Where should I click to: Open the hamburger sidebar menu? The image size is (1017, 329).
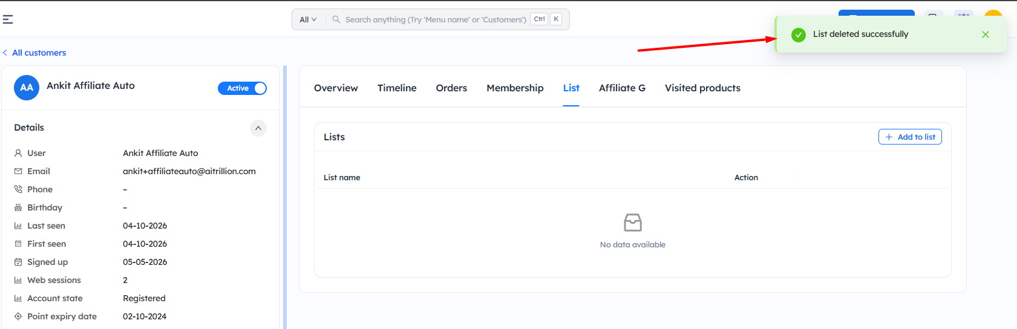[8, 19]
